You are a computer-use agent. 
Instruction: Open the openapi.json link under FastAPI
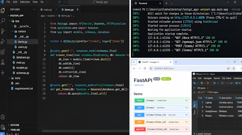coord(139,85)
